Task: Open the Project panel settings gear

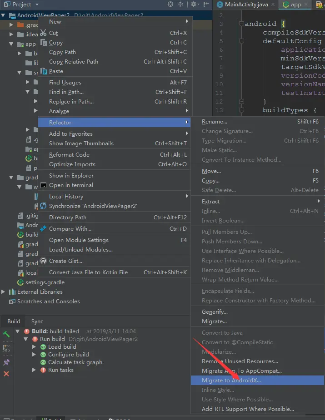Action: [x=194, y=4]
